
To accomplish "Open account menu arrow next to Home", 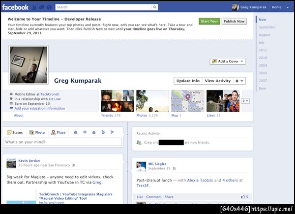I will click(288, 7).
